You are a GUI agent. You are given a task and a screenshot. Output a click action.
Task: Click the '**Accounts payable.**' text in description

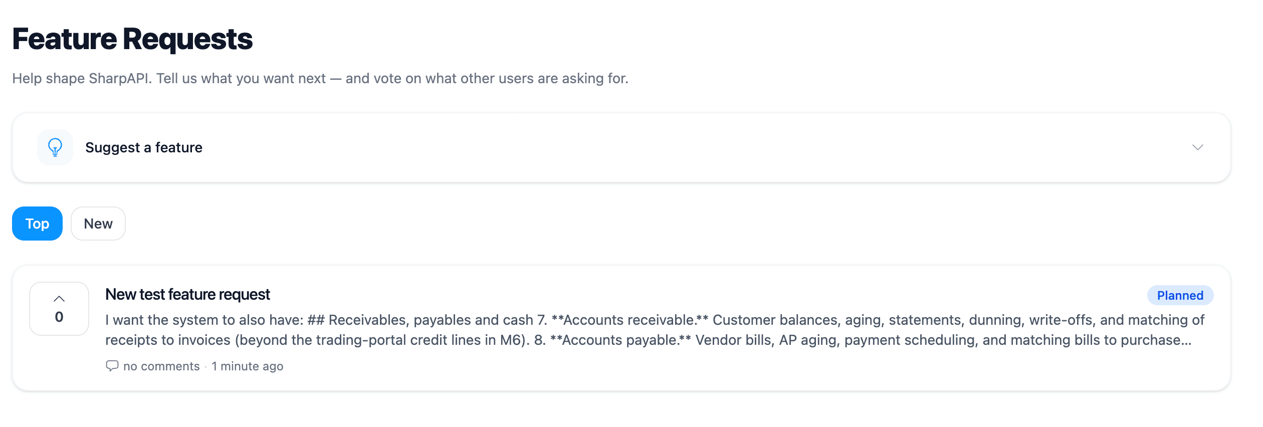click(620, 340)
